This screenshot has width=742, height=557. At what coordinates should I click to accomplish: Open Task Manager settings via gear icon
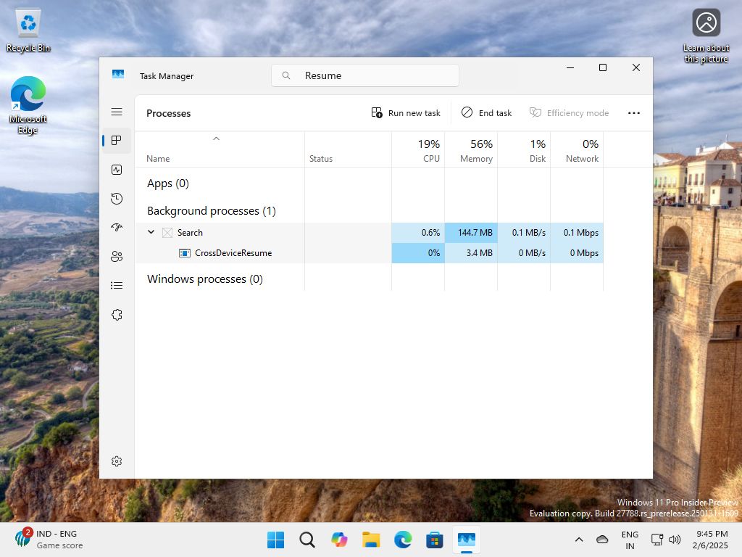click(x=117, y=461)
